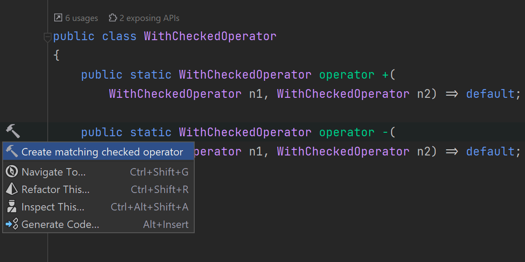Select Inspect This... from the menu
This screenshot has height=262, width=525.
coord(53,207)
